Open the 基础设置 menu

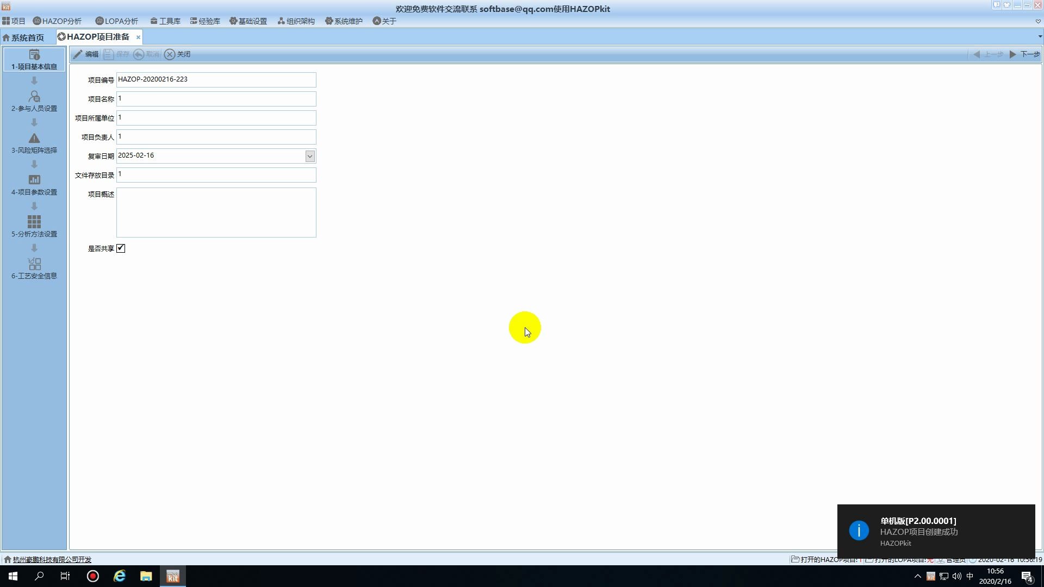click(x=248, y=21)
